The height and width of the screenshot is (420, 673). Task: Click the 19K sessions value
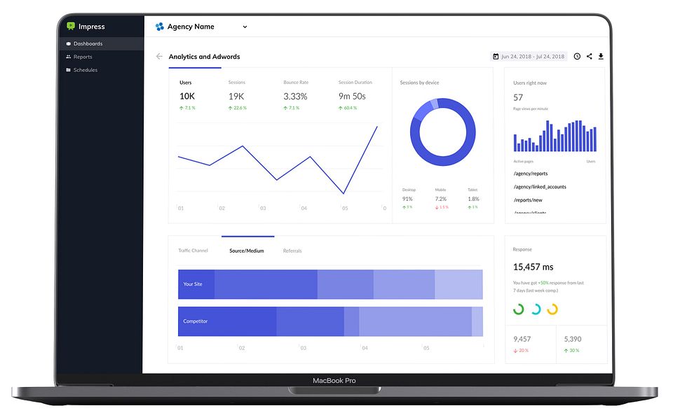point(236,97)
